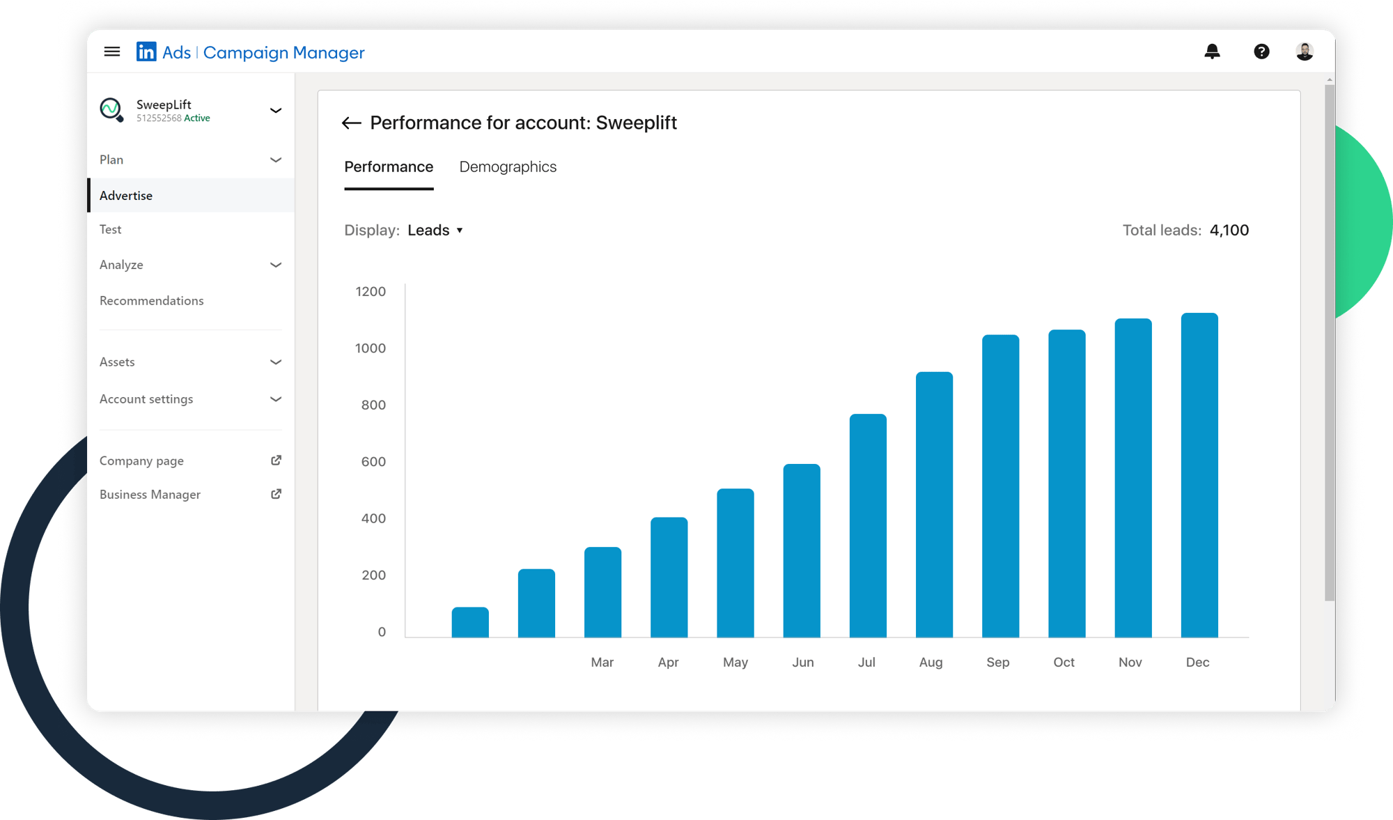1393x820 pixels.
Task: Click the November bar in chart
Action: click(x=1133, y=478)
